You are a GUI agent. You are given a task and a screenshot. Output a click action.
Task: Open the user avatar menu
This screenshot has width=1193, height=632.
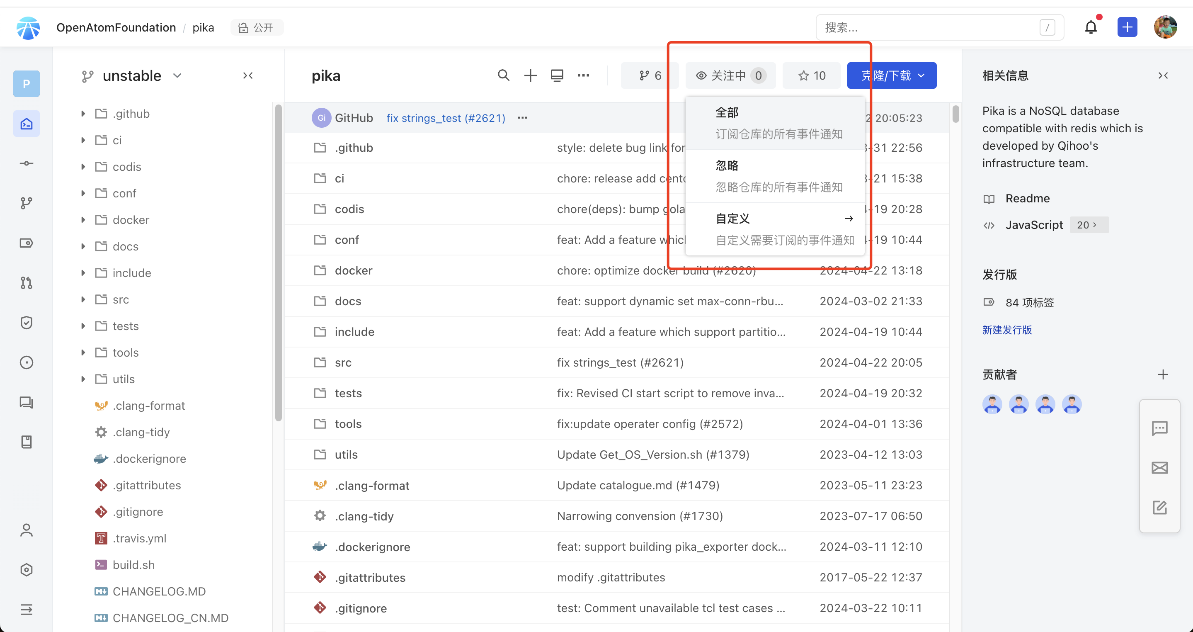(1165, 27)
